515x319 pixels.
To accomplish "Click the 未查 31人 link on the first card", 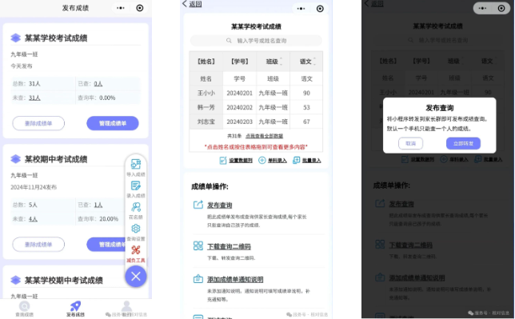I will [x=34, y=98].
